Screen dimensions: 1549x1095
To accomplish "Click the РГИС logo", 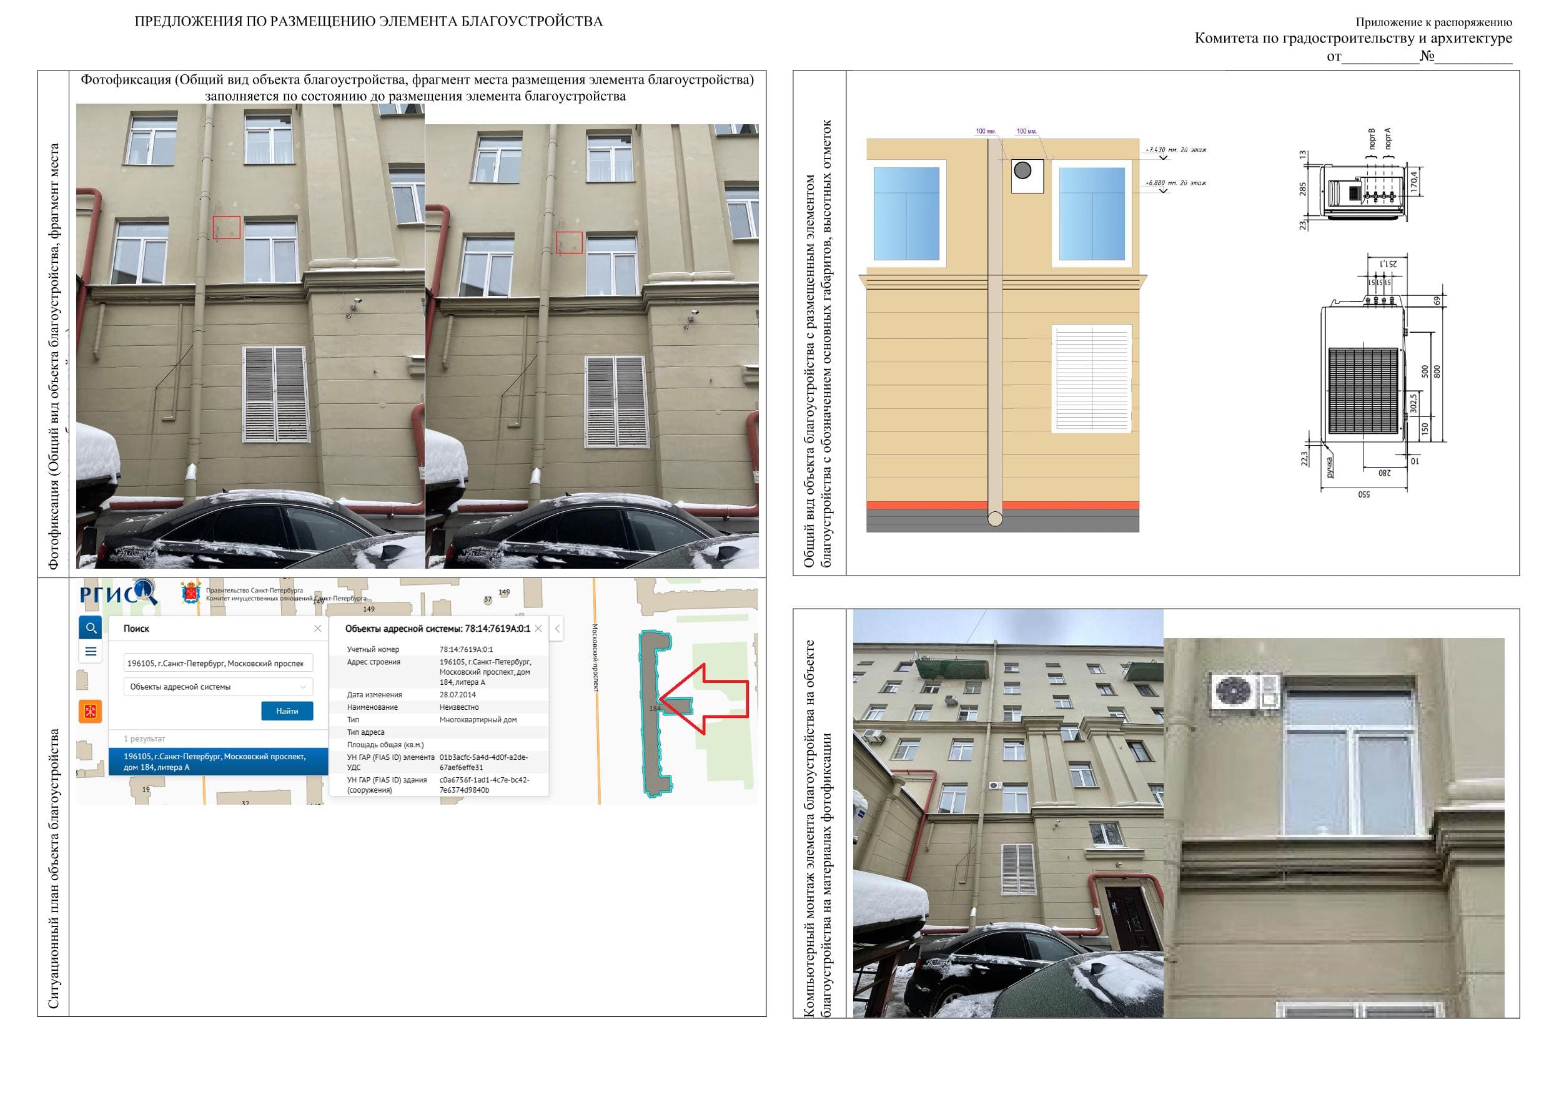I will (118, 593).
